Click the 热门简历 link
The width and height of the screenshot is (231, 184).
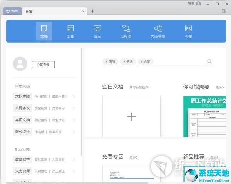41,96
